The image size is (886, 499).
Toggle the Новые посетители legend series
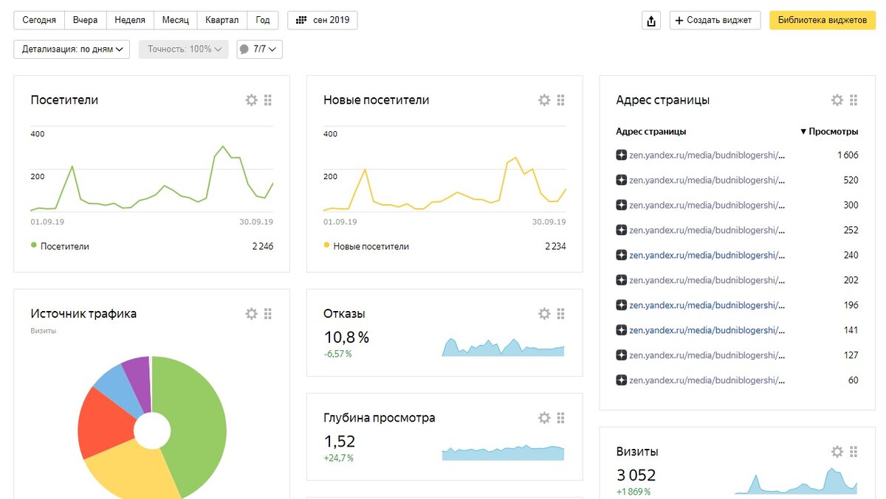point(366,246)
